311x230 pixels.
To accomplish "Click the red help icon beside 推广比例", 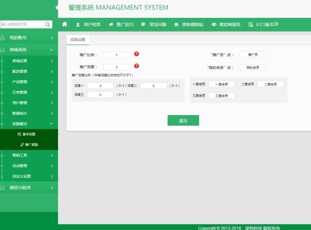I will (136, 54).
